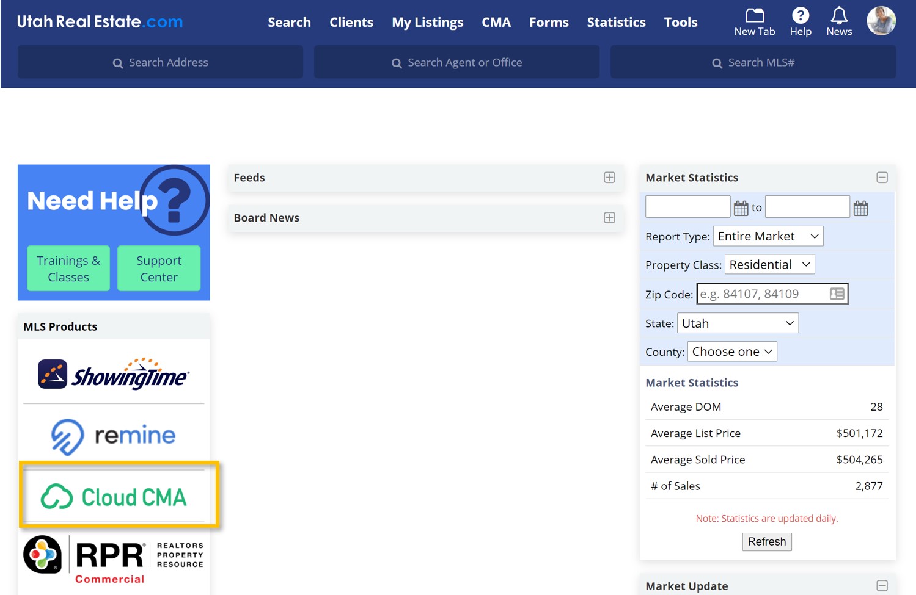Open the My Listings menu
Screen dimensions: 916x595
[427, 23]
